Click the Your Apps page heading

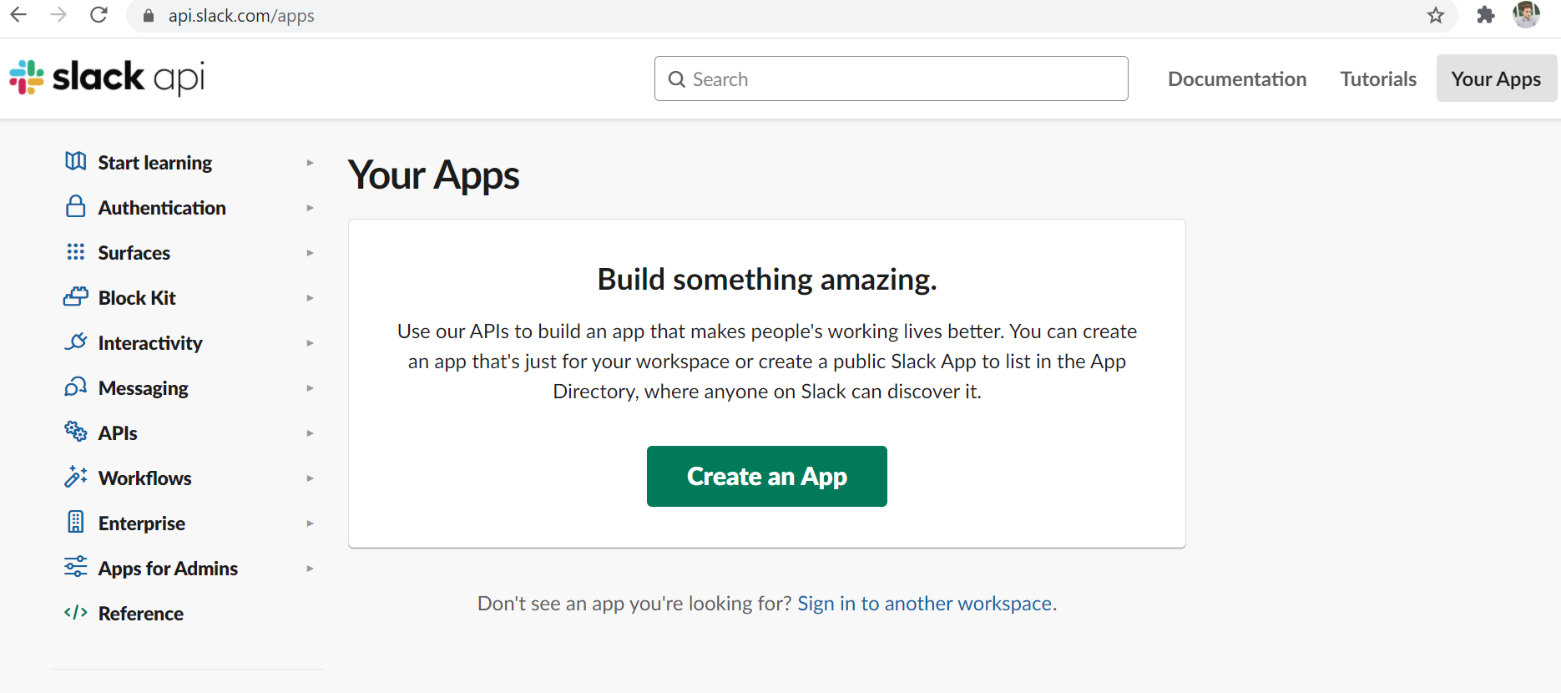click(434, 176)
